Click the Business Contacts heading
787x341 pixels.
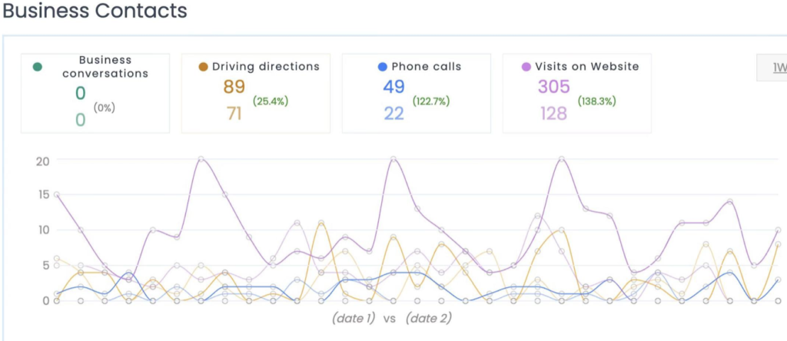(x=94, y=12)
